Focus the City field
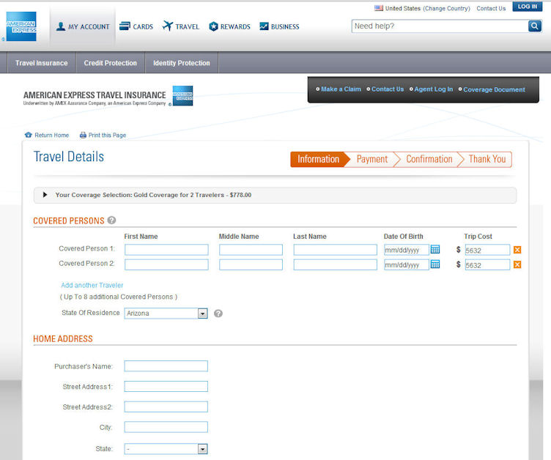Viewport: 551px width, 460px height. 166,427
